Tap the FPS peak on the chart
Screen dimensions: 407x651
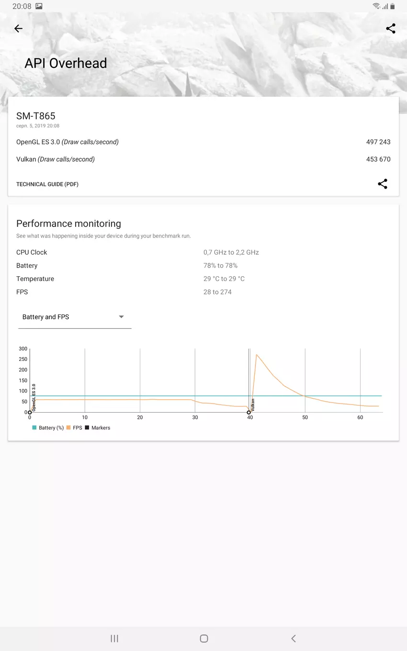257,355
